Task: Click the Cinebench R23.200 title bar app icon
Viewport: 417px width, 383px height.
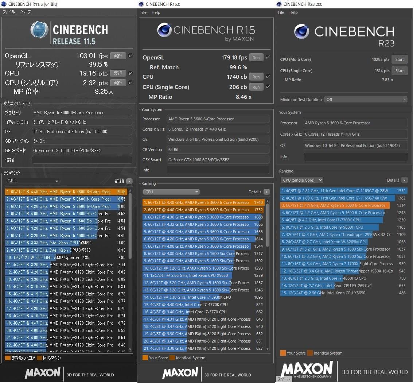Action: (x=279, y=4)
